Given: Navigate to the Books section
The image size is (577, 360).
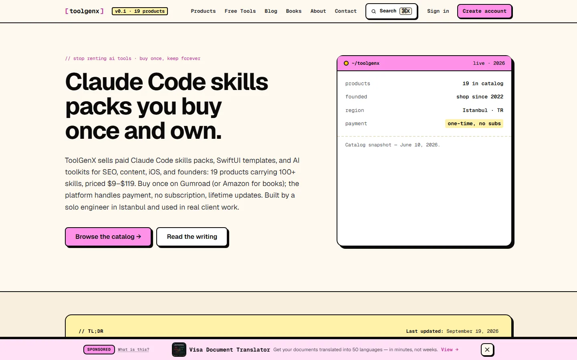Looking at the screenshot, I should pyautogui.click(x=294, y=11).
